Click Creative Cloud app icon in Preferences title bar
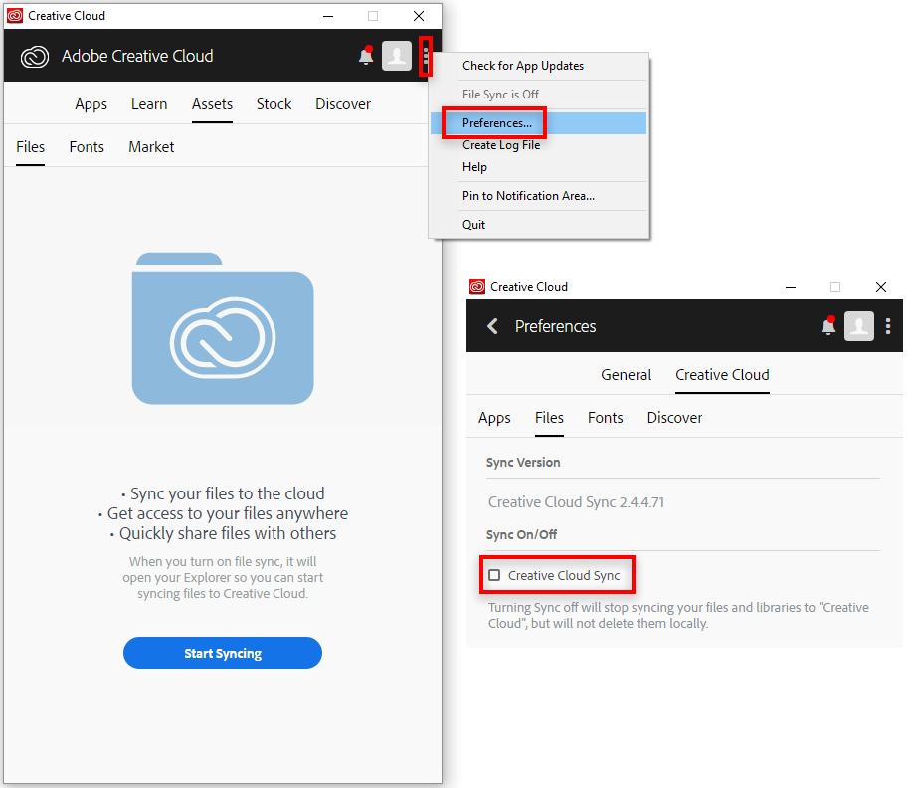Viewport: 915px width, 788px height. pos(477,286)
